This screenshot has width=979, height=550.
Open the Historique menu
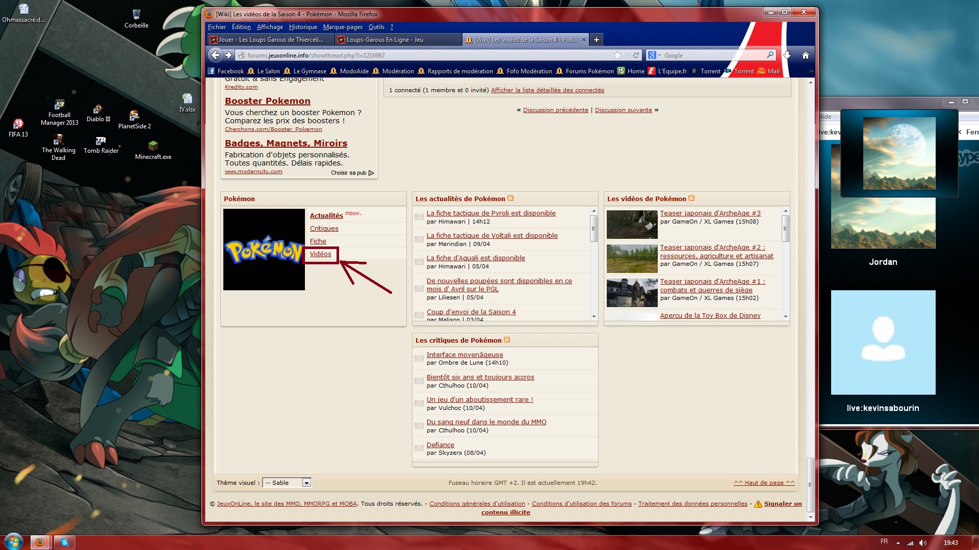click(303, 27)
